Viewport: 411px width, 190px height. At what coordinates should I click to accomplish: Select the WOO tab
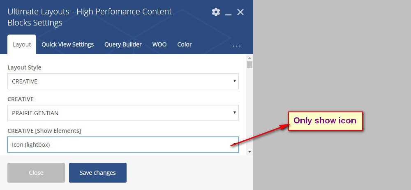[x=159, y=44]
